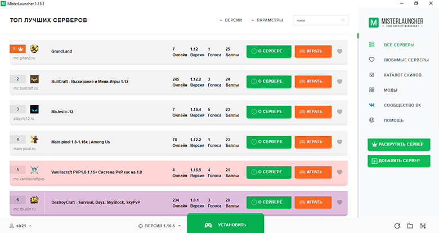Click the servers list icon beside ВСЕ СЕРВЕРЫ
Image resolution: width=439 pixels, height=233 pixels.
[x=371, y=44]
